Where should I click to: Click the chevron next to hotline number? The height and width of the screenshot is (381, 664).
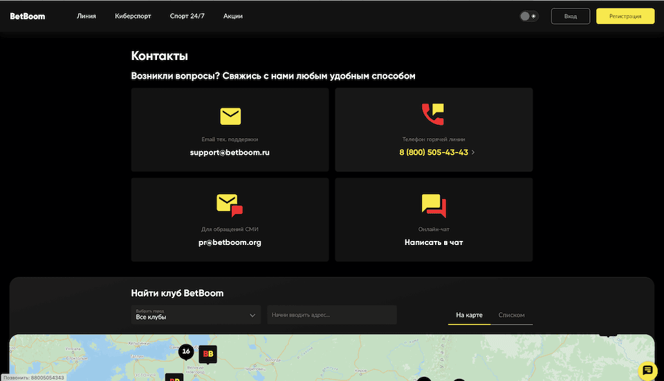tap(473, 153)
